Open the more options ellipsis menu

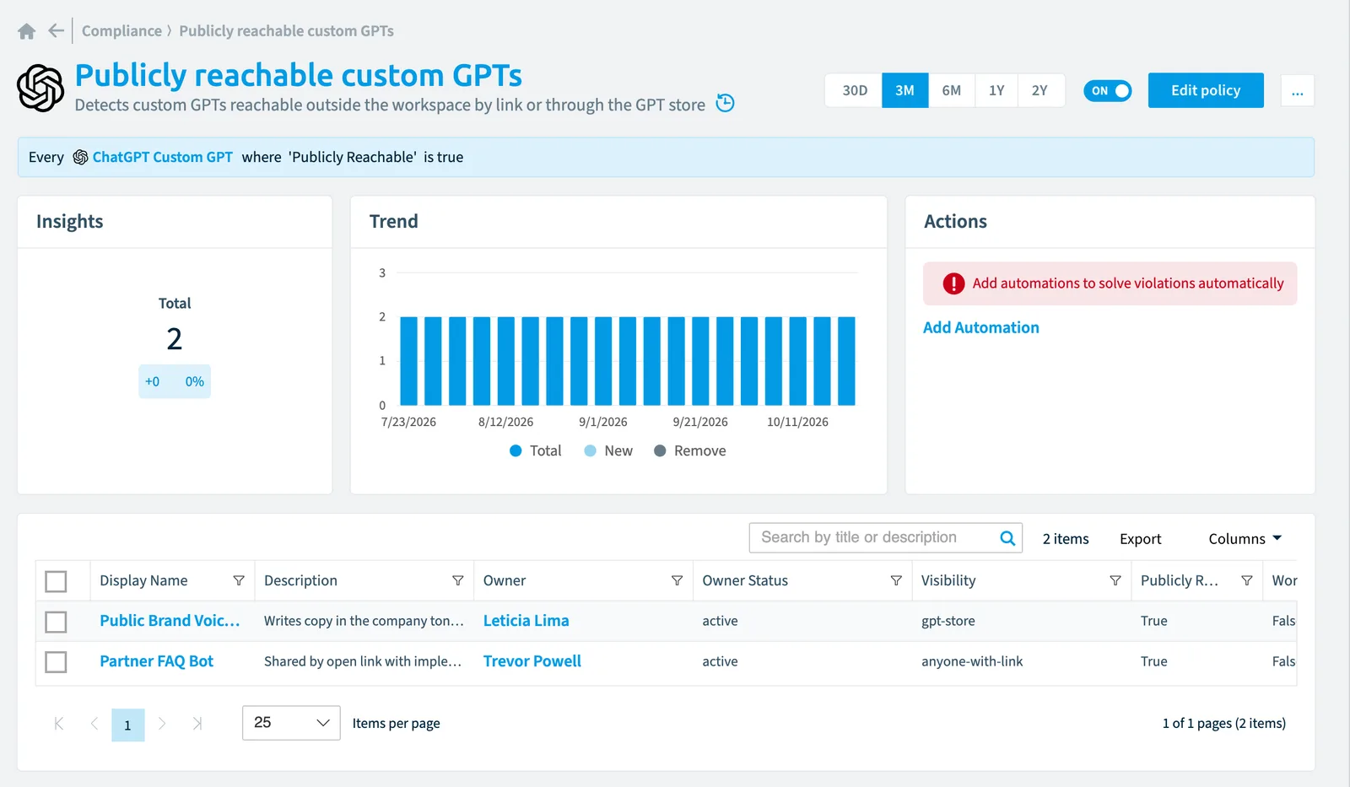coord(1297,90)
